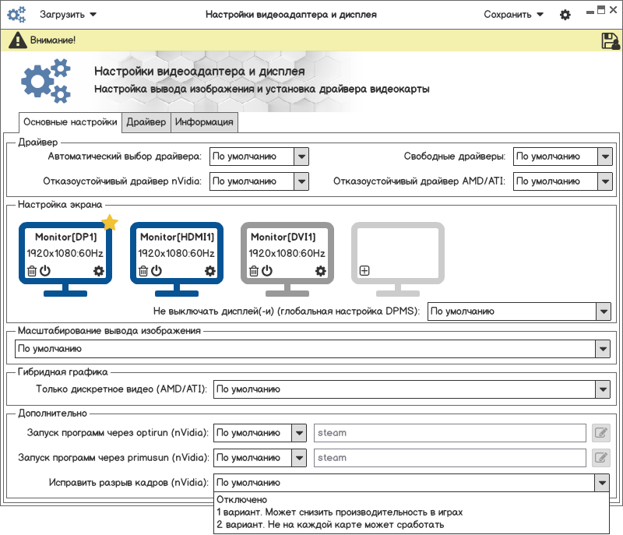The height and width of the screenshot is (535, 623).
Task: Select the Monitor[DVI1] display thumbnail
Action: click(287, 259)
